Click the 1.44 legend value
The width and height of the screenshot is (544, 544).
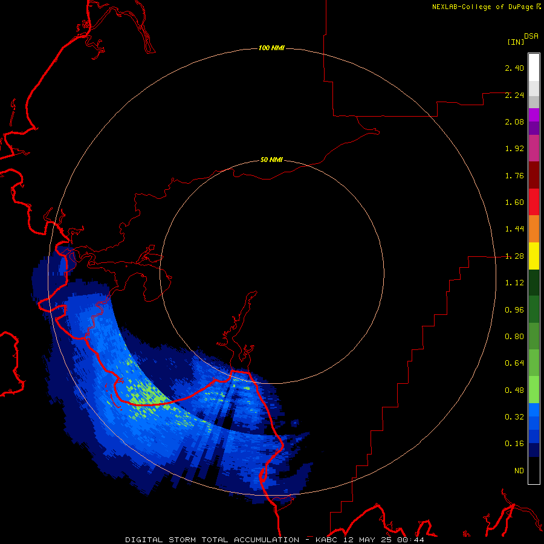coord(514,229)
